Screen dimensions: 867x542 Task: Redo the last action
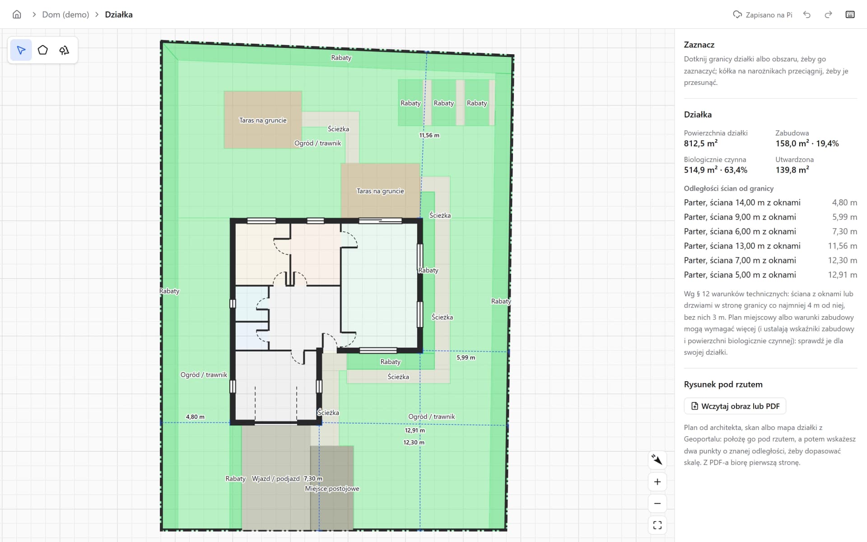[x=828, y=14]
